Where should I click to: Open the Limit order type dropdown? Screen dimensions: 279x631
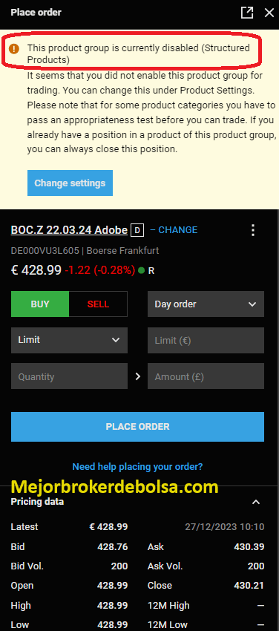(x=69, y=340)
